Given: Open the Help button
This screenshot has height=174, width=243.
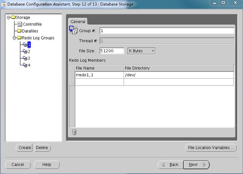Looking at the screenshot, I should (x=47, y=164).
